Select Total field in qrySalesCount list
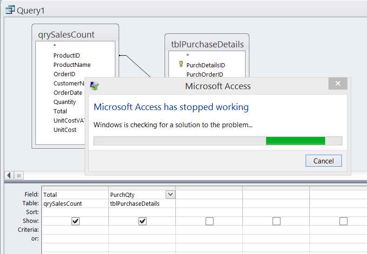 [x=60, y=111]
